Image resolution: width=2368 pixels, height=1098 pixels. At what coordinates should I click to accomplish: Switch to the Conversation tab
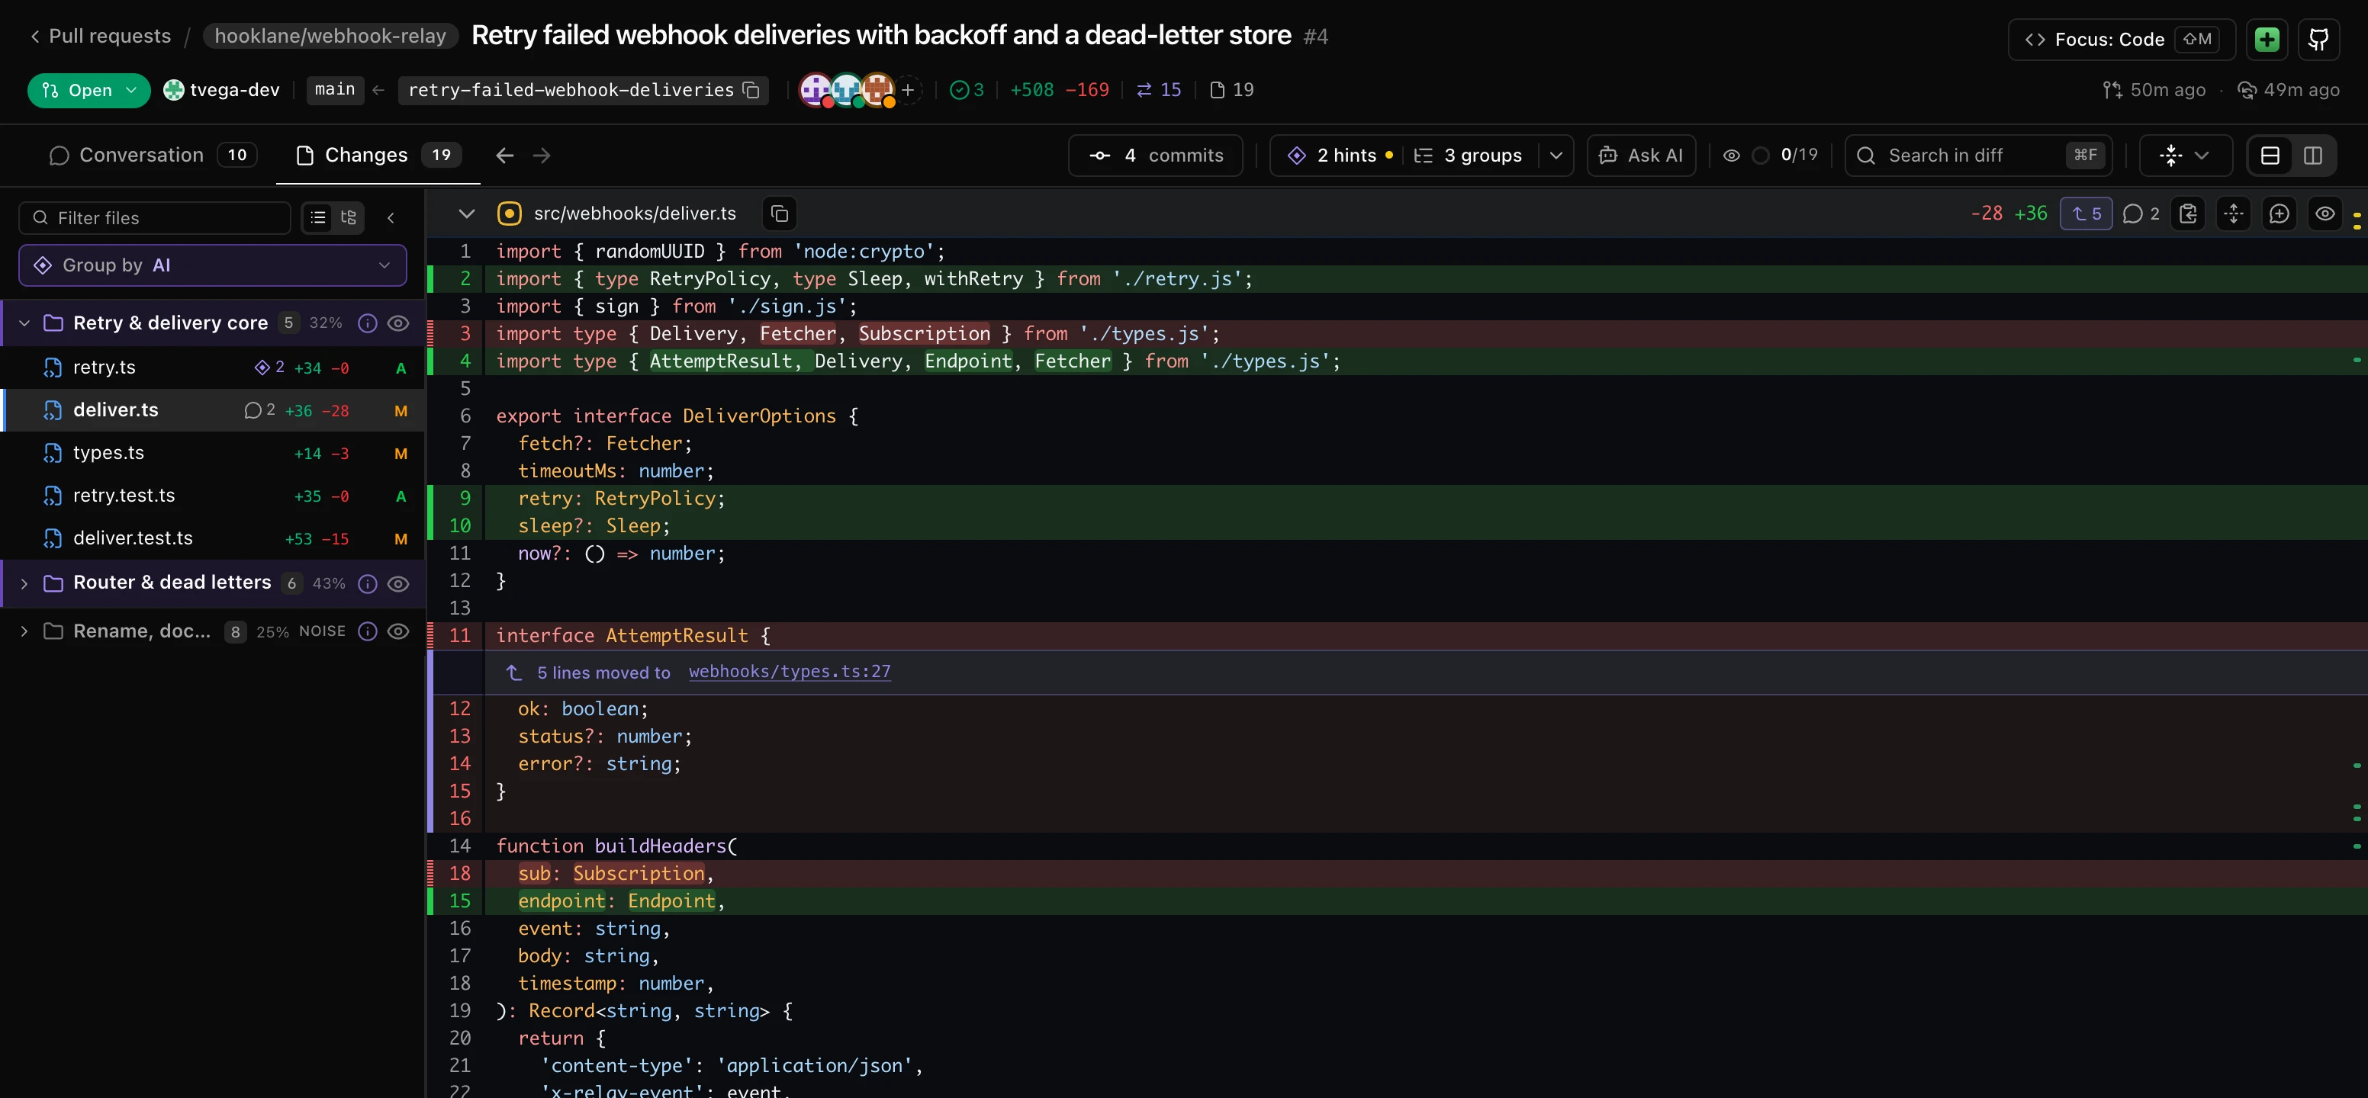point(153,156)
